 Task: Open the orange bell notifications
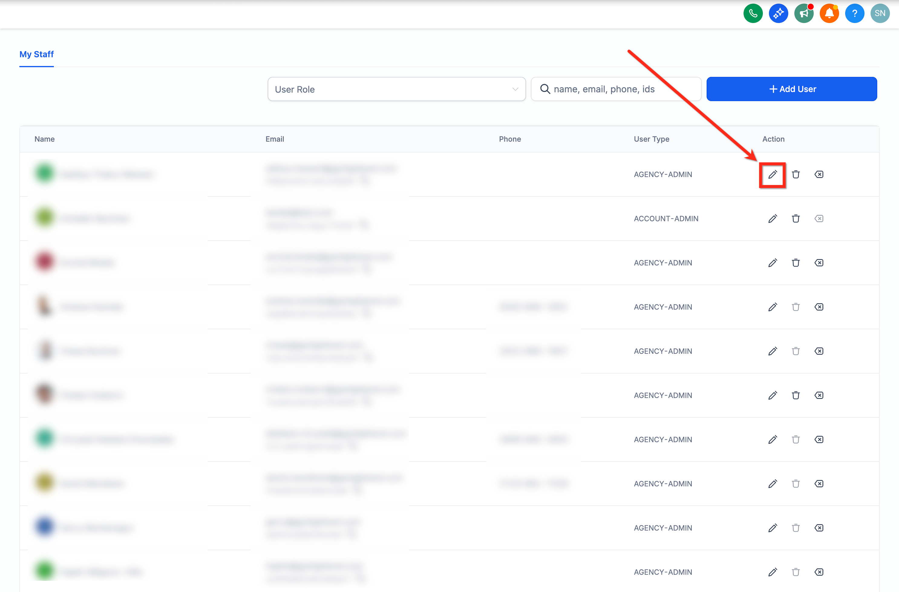829,14
